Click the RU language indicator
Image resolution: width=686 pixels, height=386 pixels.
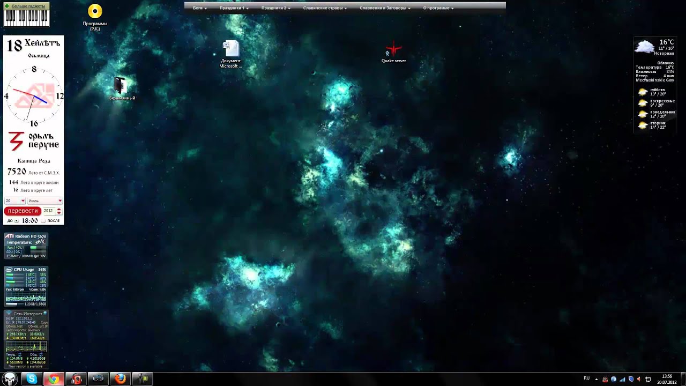click(587, 378)
